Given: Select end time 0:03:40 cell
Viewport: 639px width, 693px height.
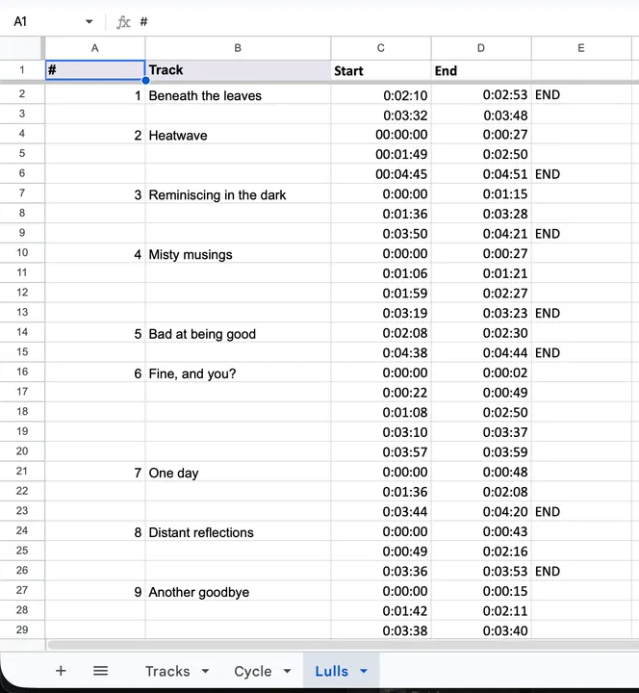Looking at the screenshot, I should 481,630.
